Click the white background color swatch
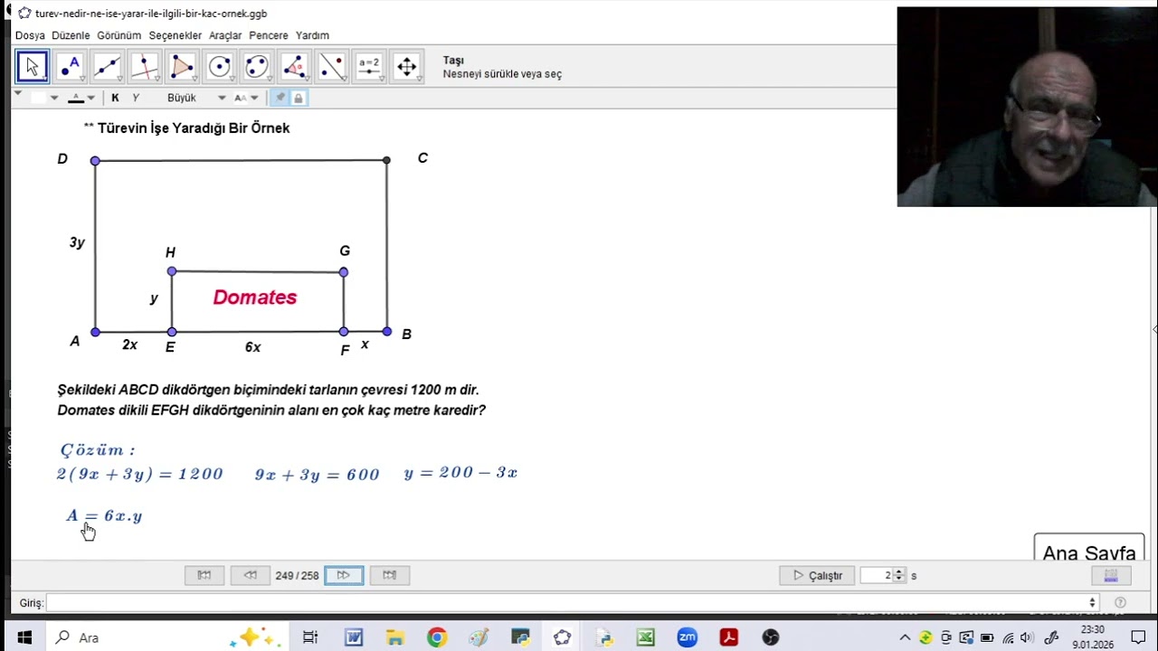The height and width of the screenshot is (651, 1158). tap(38, 98)
